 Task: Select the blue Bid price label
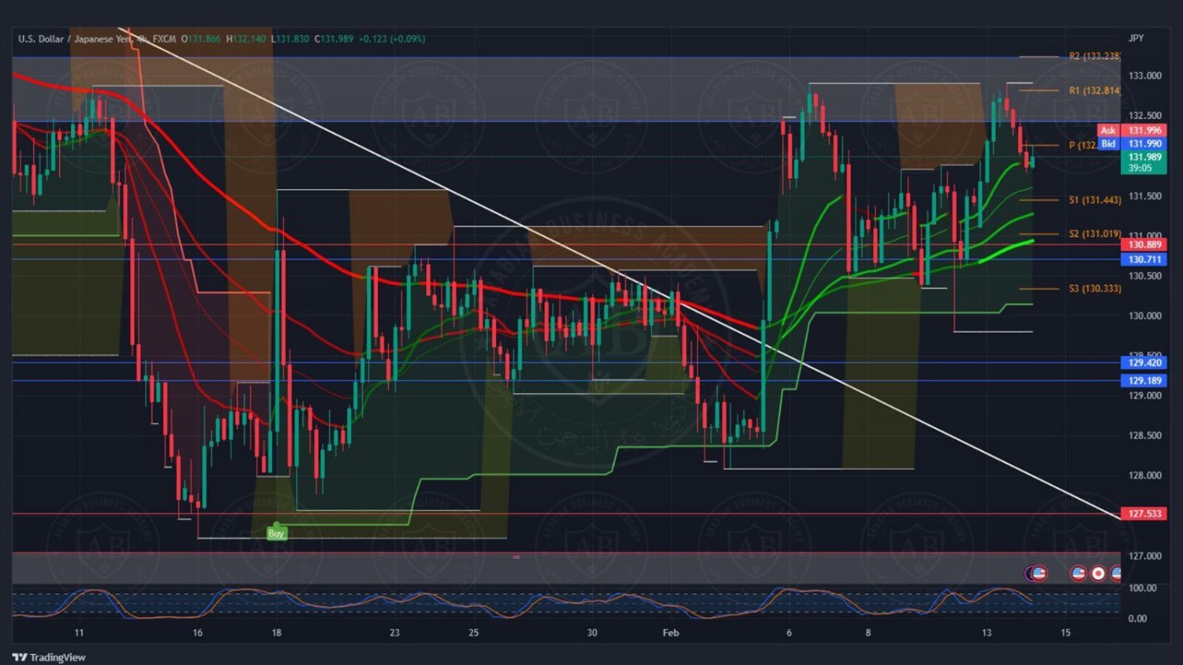[x=1108, y=144]
